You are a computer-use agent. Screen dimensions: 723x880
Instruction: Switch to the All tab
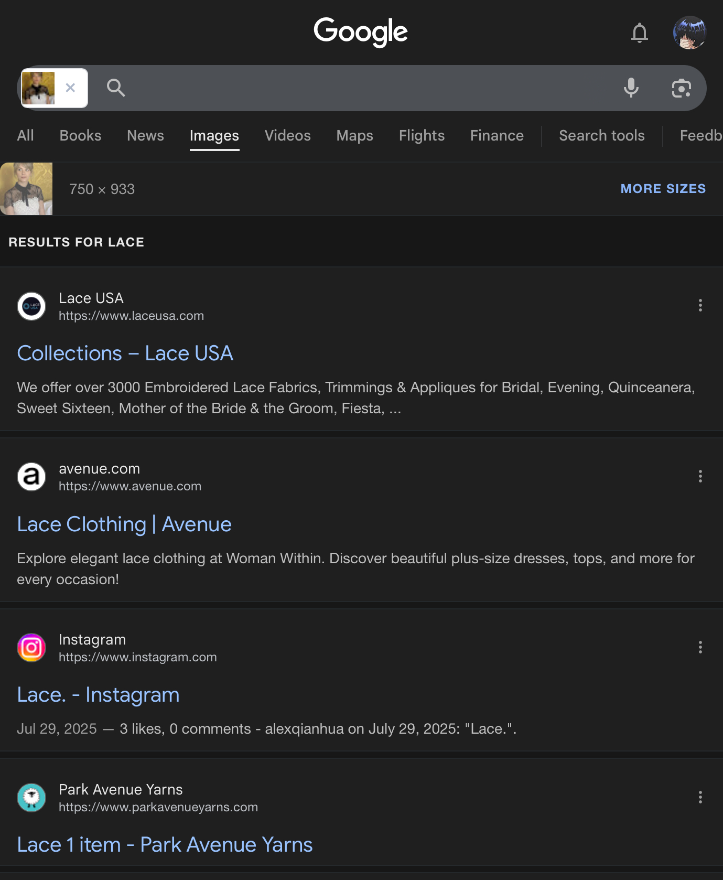click(25, 136)
